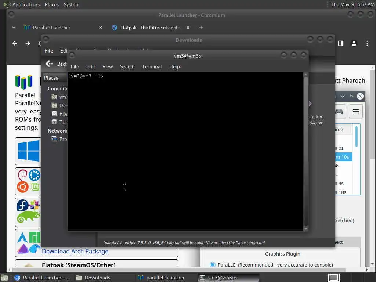This screenshot has height=282, width=376.
Task: Open Chromium profile icon
Action: click(354, 43)
